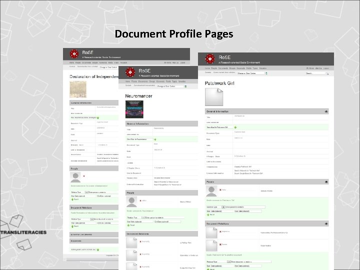
Task: Open the Visualize menu in the Patchwork Girl window
Action: 262,68
